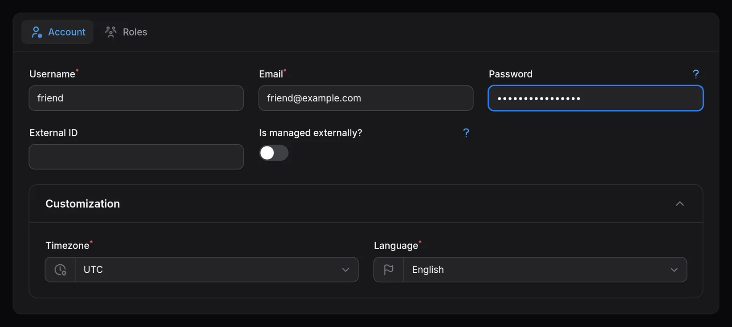Toggle the 'Is managed externally?' switch
The image size is (732, 327).
[274, 153]
